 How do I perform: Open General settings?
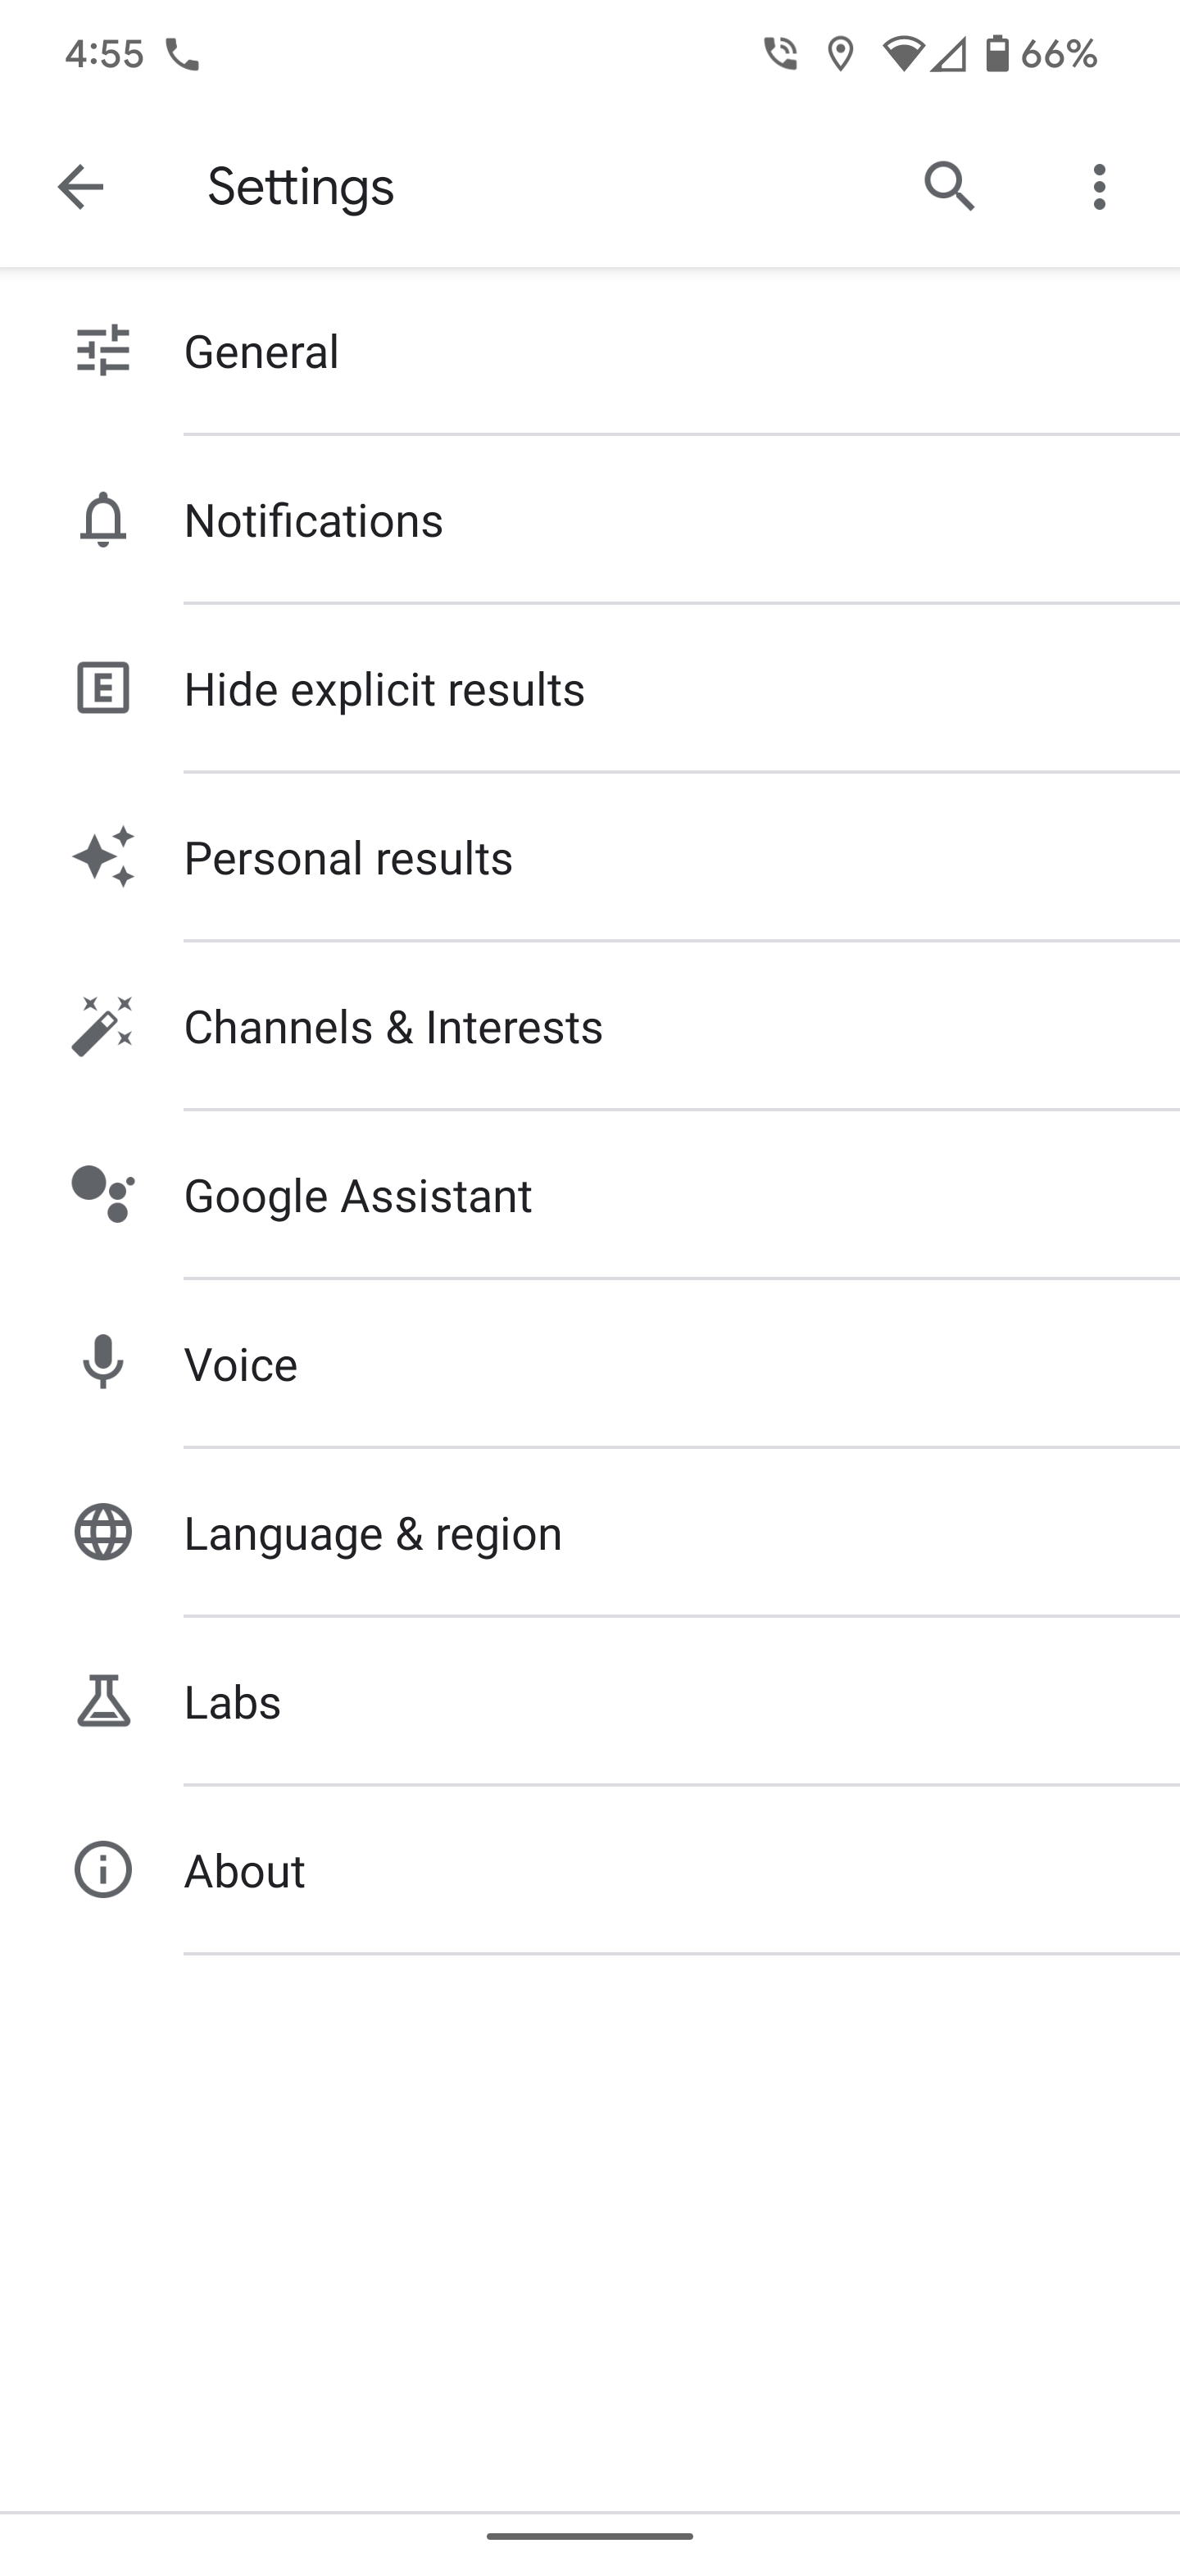pyautogui.click(x=262, y=352)
